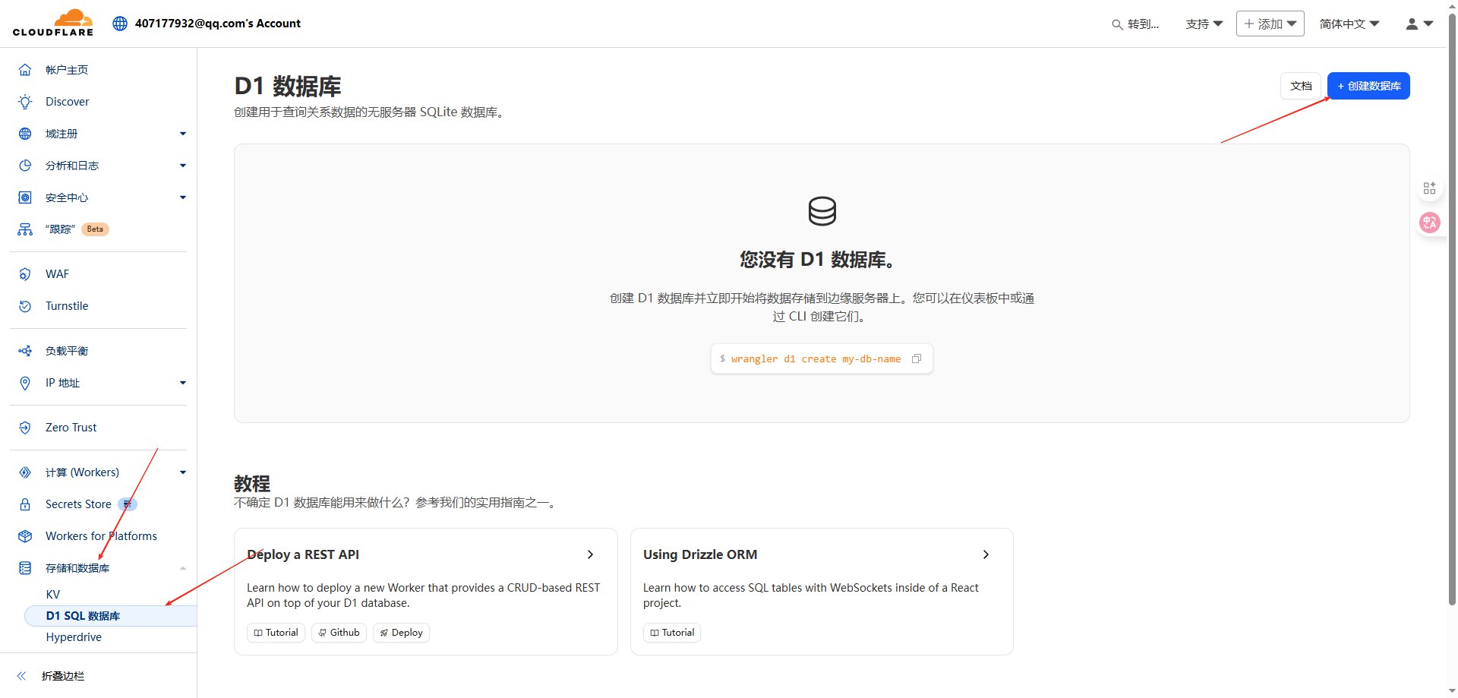This screenshot has height=698, width=1458.
Task: Click the 创建数据库 button
Action: coord(1368,86)
